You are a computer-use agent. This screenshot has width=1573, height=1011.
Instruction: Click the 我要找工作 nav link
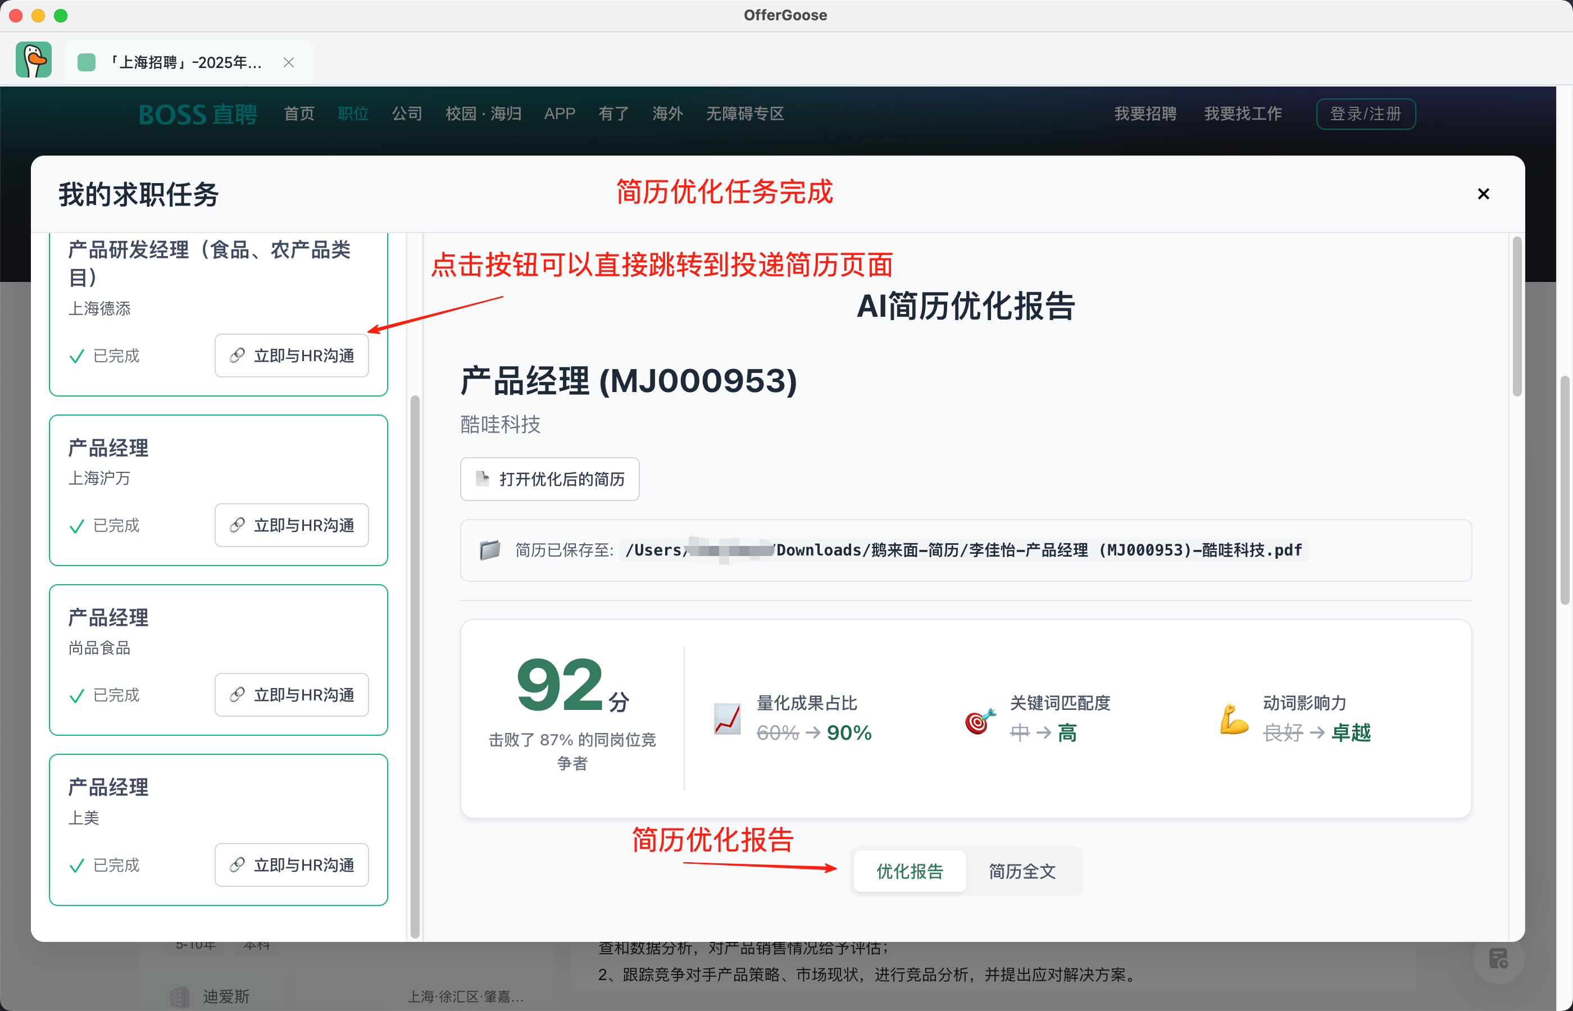click(x=1242, y=113)
